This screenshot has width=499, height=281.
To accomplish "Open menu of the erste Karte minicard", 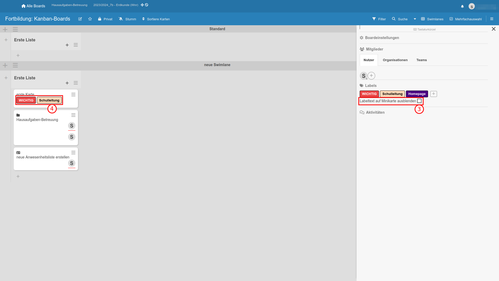I will click(x=73, y=95).
